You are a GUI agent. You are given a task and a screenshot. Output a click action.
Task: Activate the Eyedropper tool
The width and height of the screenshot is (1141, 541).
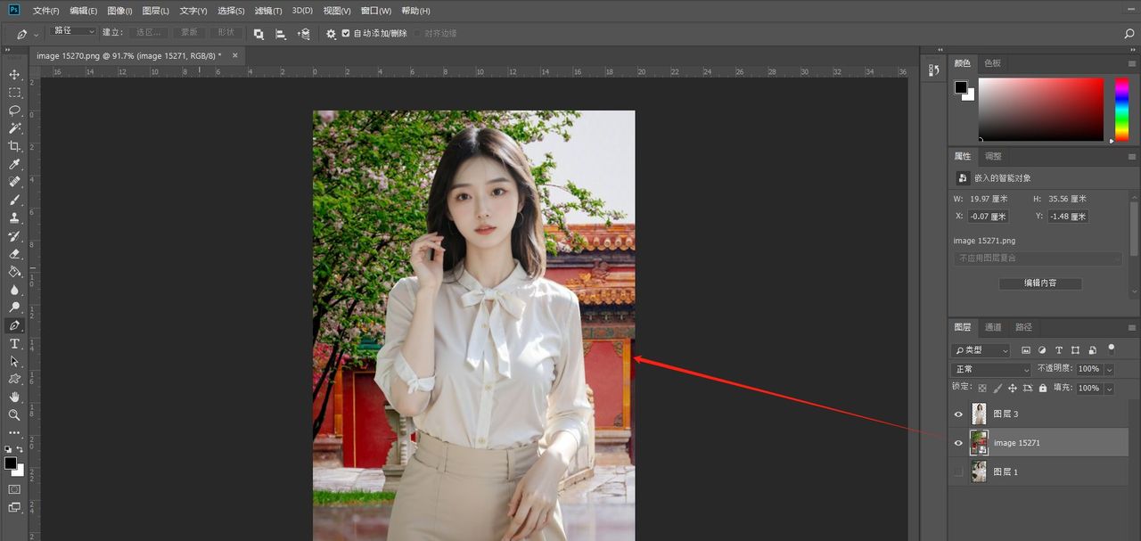(14, 164)
